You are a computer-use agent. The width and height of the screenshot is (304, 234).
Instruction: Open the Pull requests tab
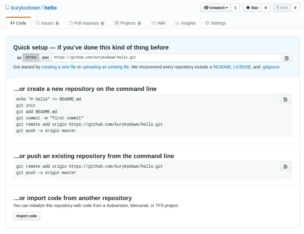pos(87,23)
